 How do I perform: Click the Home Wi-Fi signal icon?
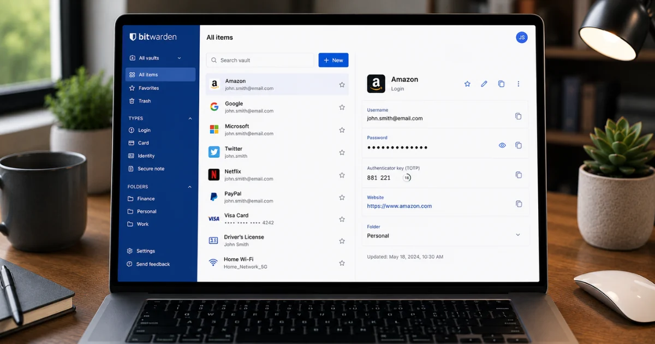pyautogui.click(x=213, y=263)
